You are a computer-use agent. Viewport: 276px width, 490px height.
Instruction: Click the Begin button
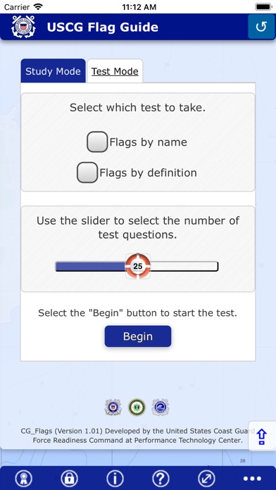point(138,337)
